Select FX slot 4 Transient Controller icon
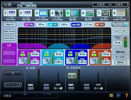The height and width of the screenshot is (100, 131). point(59,13)
